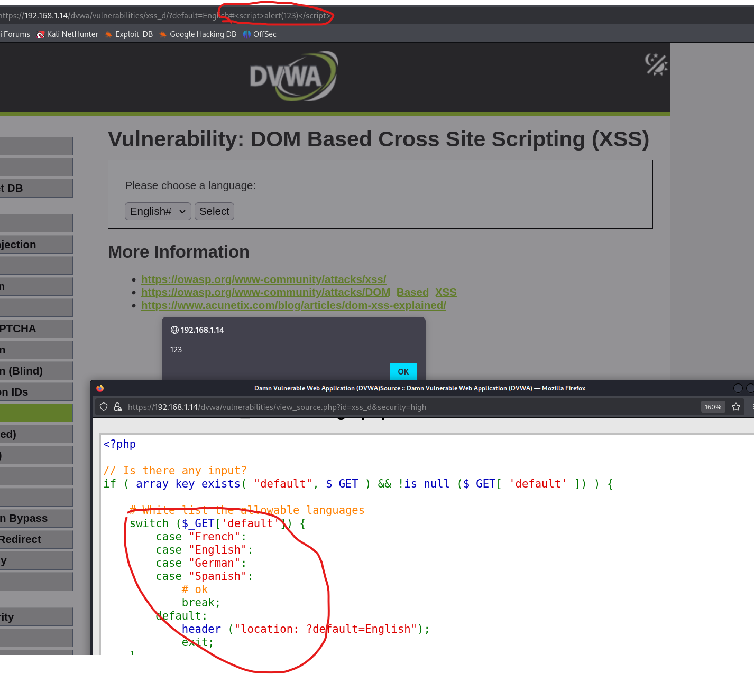Open the green highlighted sidebar item
Viewport: 754px width, 674px height.
(x=36, y=413)
